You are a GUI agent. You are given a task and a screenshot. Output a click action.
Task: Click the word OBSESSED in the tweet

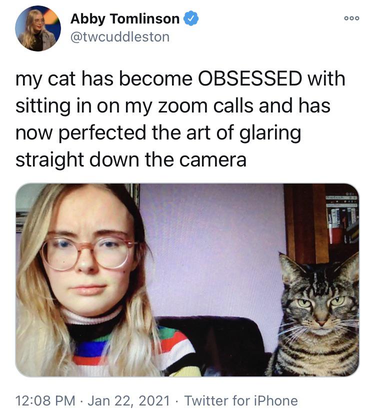[x=250, y=78]
